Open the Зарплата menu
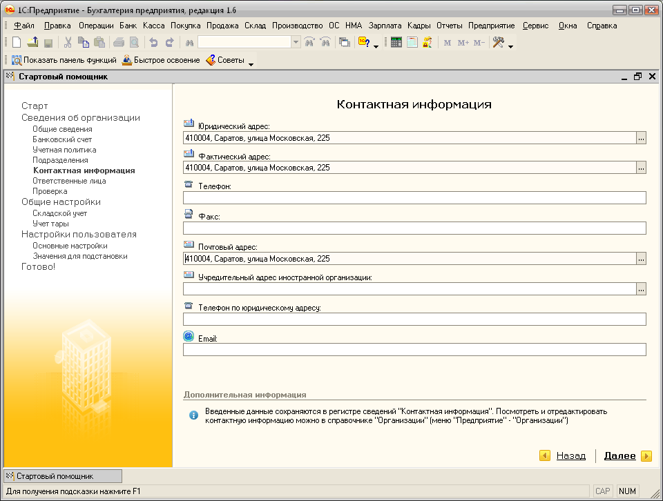This screenshot has height=501, width=663. 385,26
